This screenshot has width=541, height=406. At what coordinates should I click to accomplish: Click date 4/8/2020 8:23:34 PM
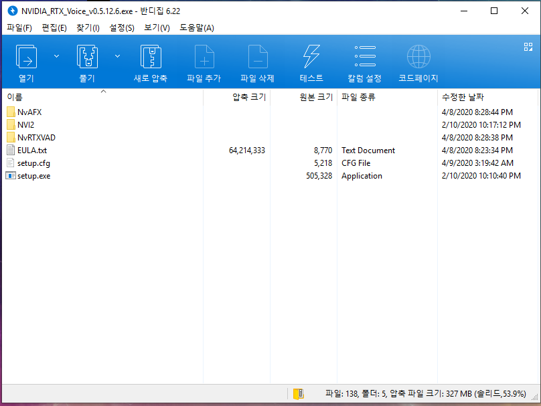pos(477,150)
